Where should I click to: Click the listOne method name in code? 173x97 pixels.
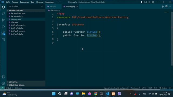pos(92,32)
